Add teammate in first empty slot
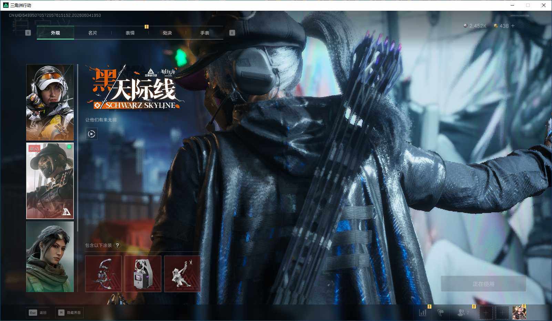This screenshot has height=321, width=552. point(485,313)
